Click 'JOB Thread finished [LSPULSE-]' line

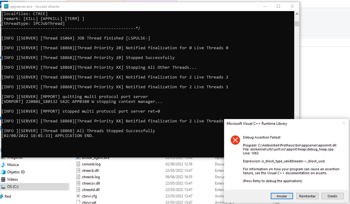(76, 38)
